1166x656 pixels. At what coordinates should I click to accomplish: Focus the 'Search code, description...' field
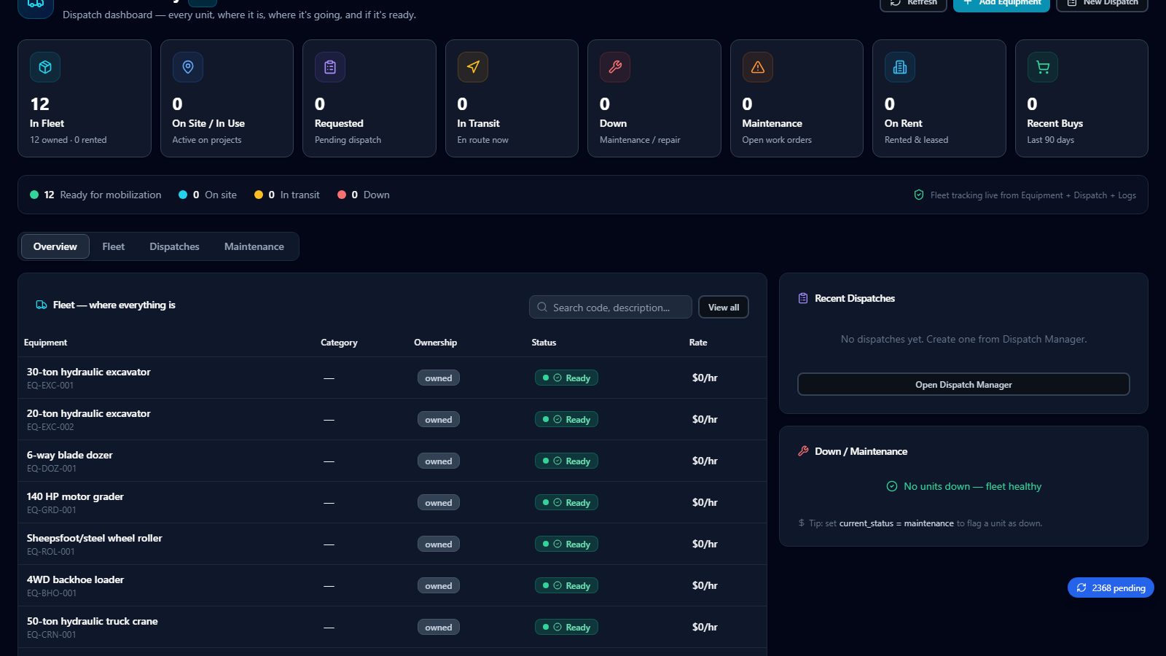[611, 307]
